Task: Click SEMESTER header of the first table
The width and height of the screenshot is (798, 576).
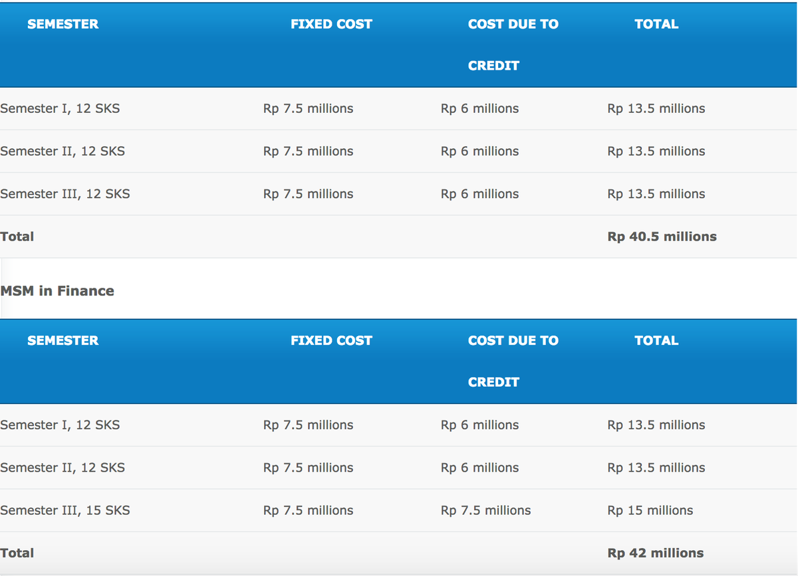Action: pos(63,24)
